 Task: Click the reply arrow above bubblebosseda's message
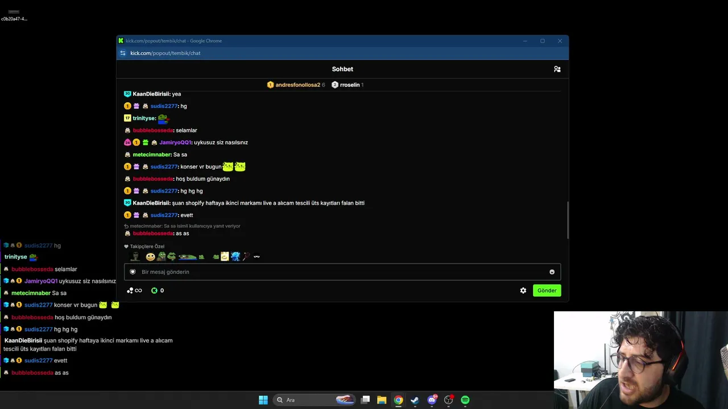[x=126, y=226]
